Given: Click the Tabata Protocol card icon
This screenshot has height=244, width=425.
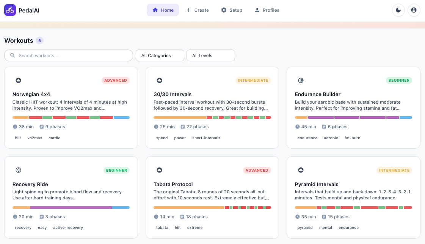Looking at the screenshot, I should coord(159,170).
